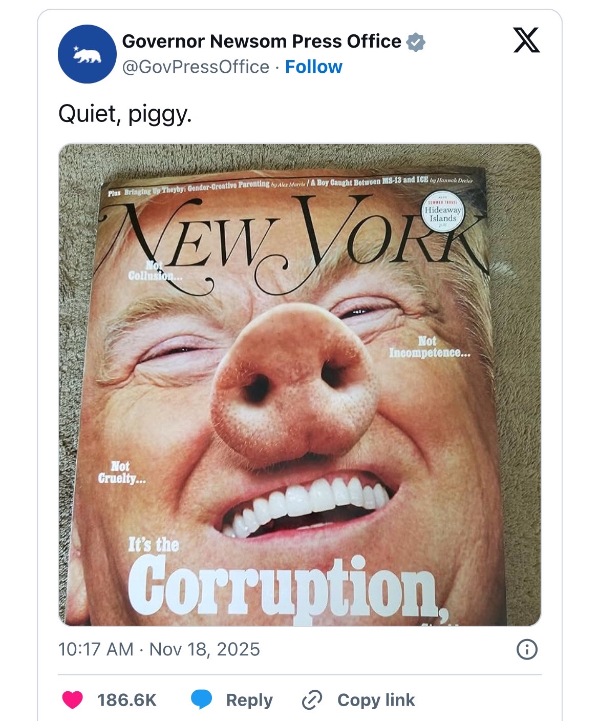The image size is (599, 721).
Task: Open the Governor Newsom Press Office name
Action: tap(261, 42)
